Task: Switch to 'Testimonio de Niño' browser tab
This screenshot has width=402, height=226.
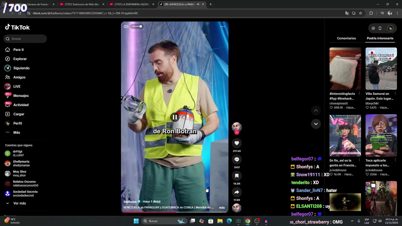Action: [x=82, y=4]
